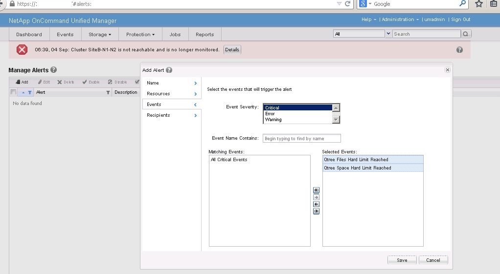Image resolution: width=500 pixels, height=274 pixels.
Task: Open the Reports tab
Action: [205, 34]
